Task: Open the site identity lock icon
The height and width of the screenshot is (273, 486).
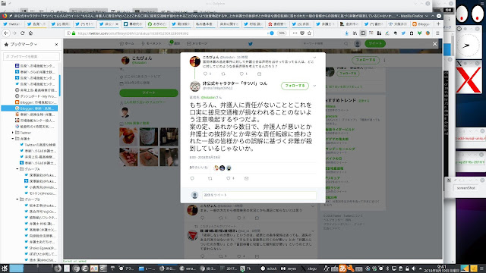Action: click(74, 33)
